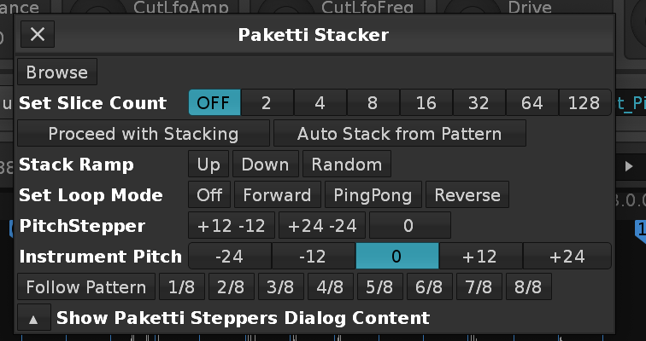This screenshot has width=646, height=341.
Task: Select the 4/8 pattern step button
Action: coord(332,287)
